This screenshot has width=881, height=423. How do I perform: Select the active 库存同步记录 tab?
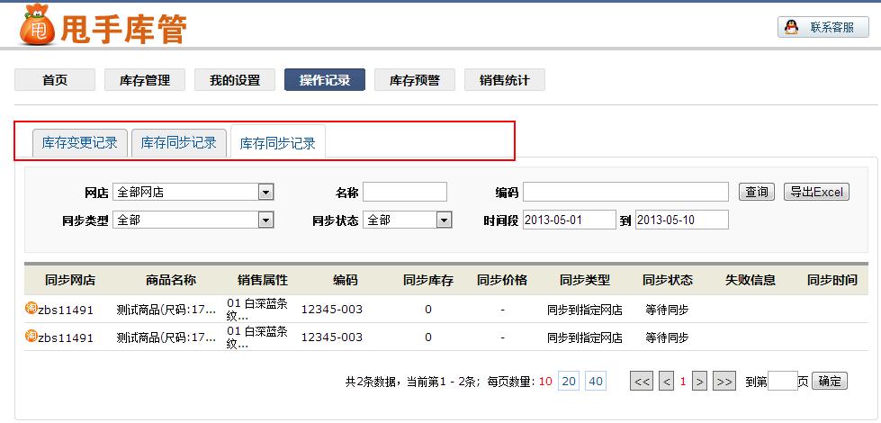point(277,143)
